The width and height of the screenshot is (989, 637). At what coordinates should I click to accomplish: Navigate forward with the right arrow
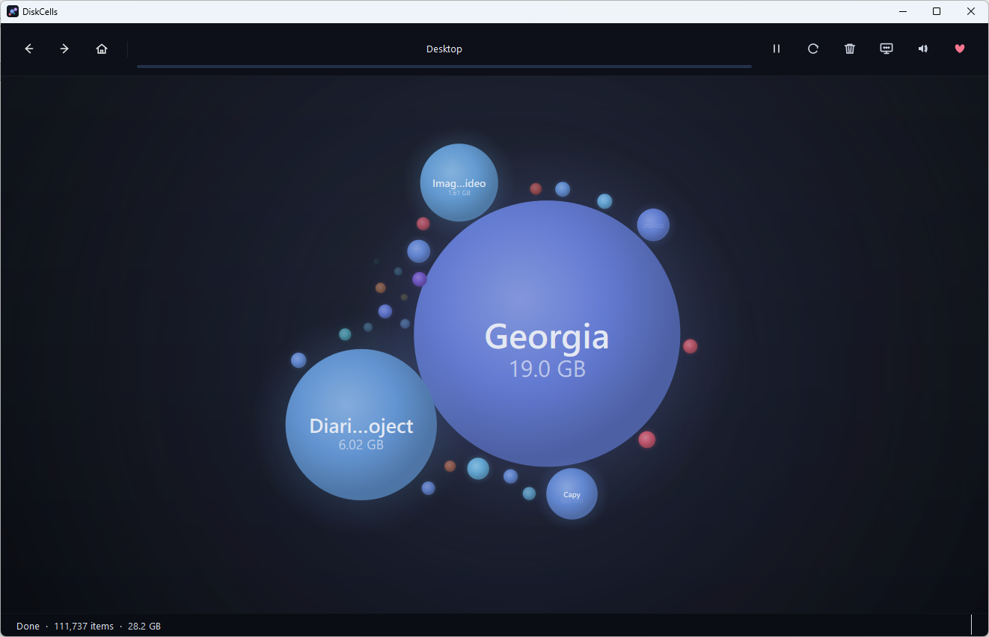(x=64, y=49)
